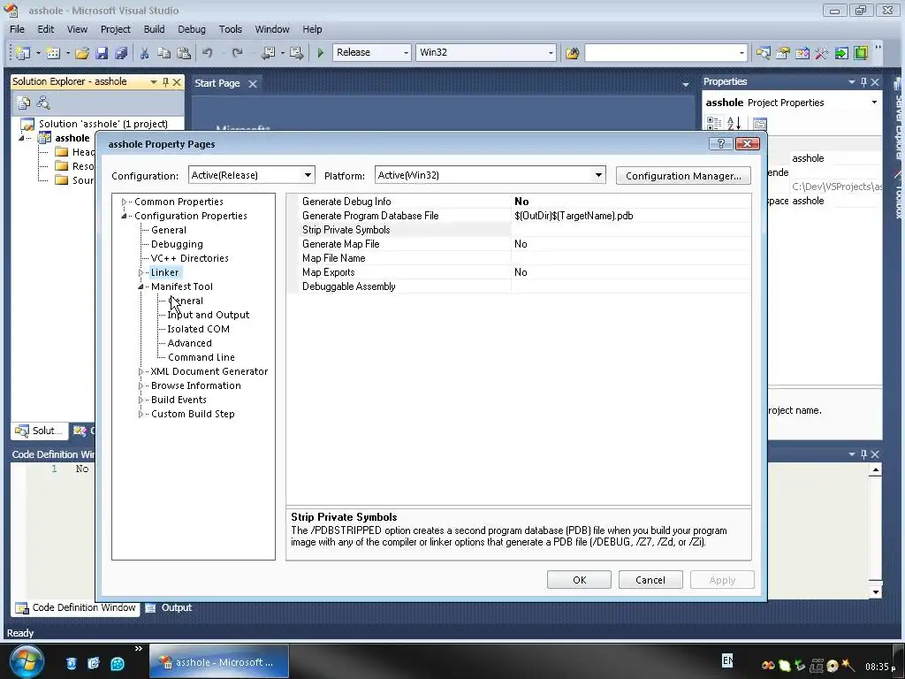Open the Properties object selector dropdown
This screenshot has height=679, width=905.
pyautogui.click(x=874, y=103)
